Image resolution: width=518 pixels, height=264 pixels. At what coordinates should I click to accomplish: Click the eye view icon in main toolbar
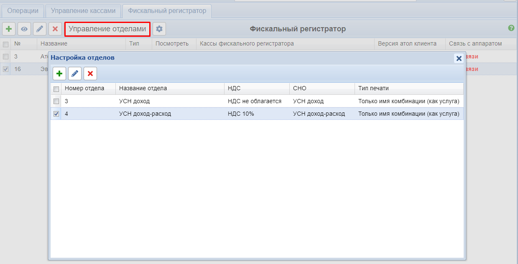coord(24,29)
